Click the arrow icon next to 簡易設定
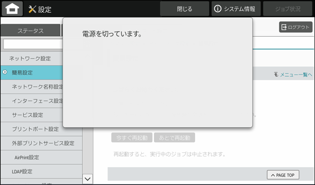This screenshot has width=315, height=185. [5, 72]
